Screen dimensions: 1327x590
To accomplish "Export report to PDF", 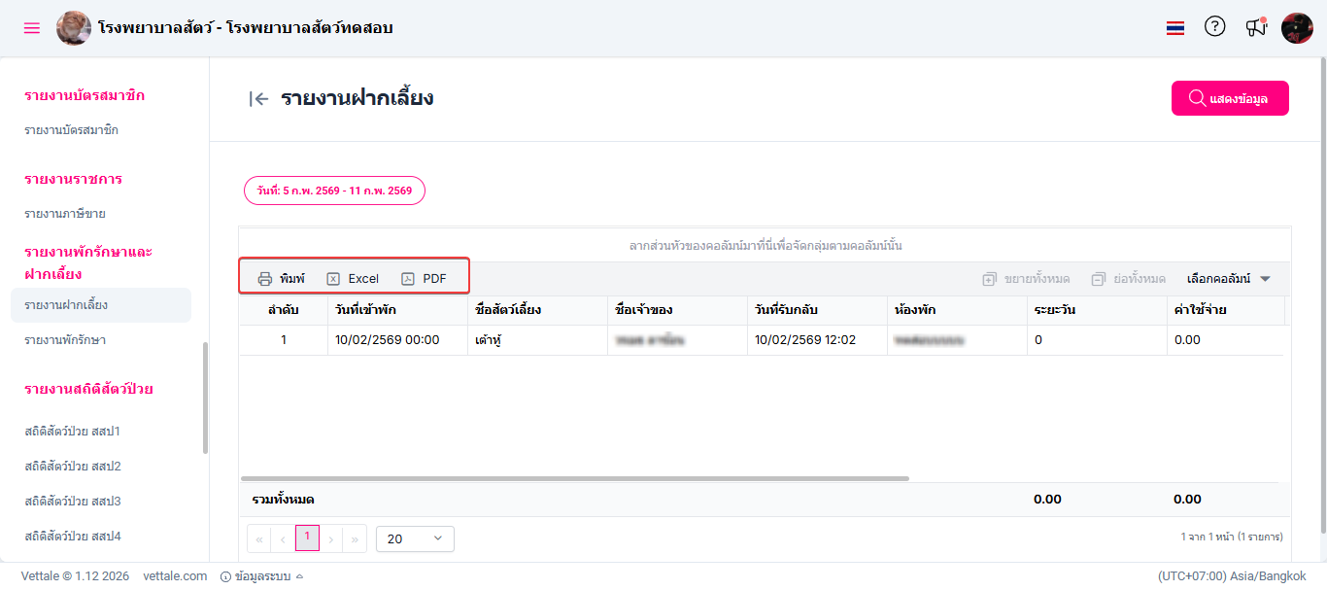I will [424, 278].
